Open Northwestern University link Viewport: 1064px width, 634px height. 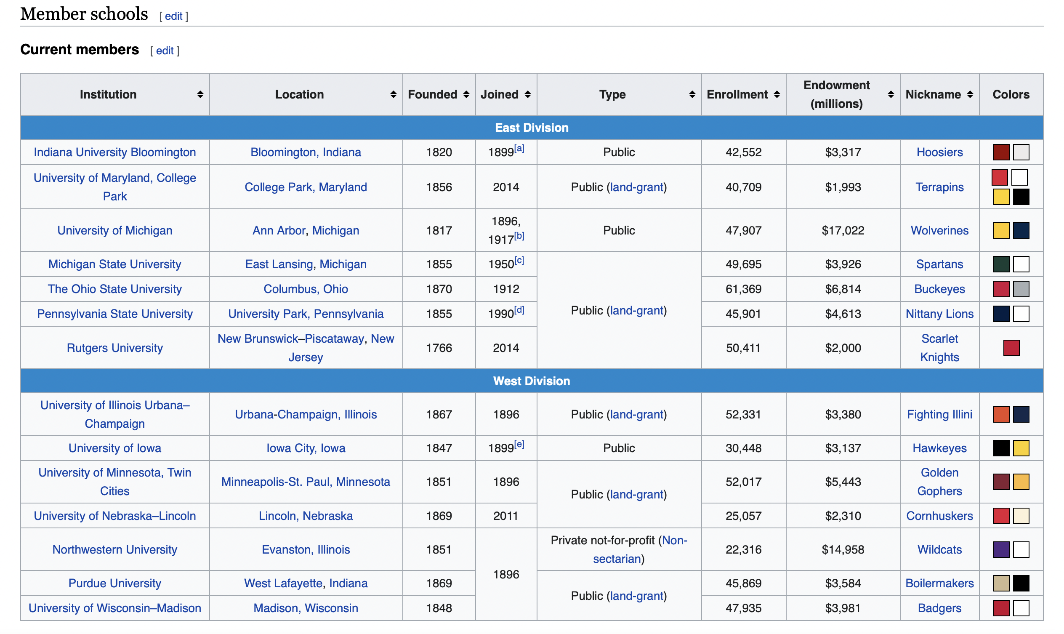coord(115,550)
